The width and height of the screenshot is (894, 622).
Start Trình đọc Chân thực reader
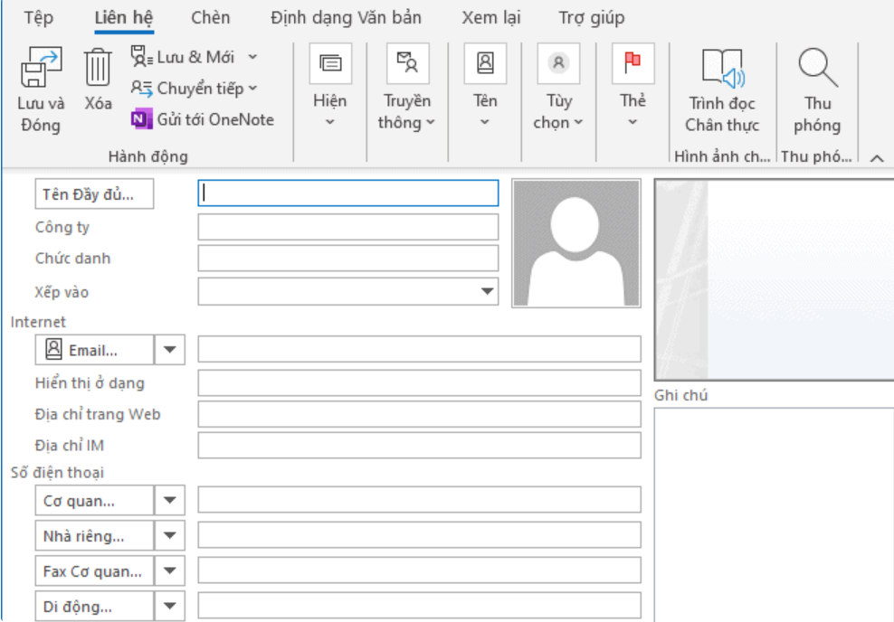pos(722,91)
